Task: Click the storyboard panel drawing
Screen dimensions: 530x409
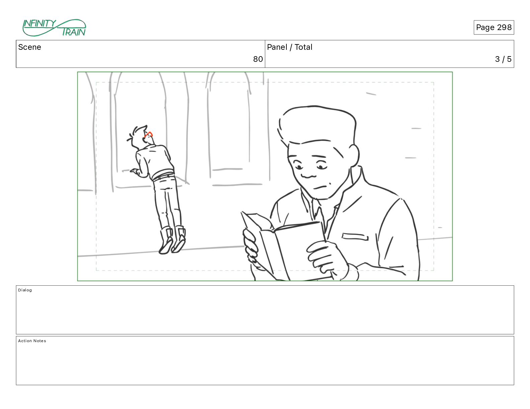Action: tap(265, 176)
